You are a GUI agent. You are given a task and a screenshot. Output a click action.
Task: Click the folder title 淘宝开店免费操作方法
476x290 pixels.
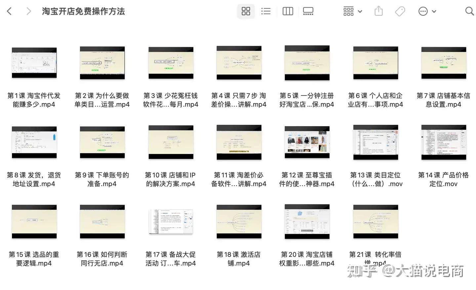pos(83,11)
